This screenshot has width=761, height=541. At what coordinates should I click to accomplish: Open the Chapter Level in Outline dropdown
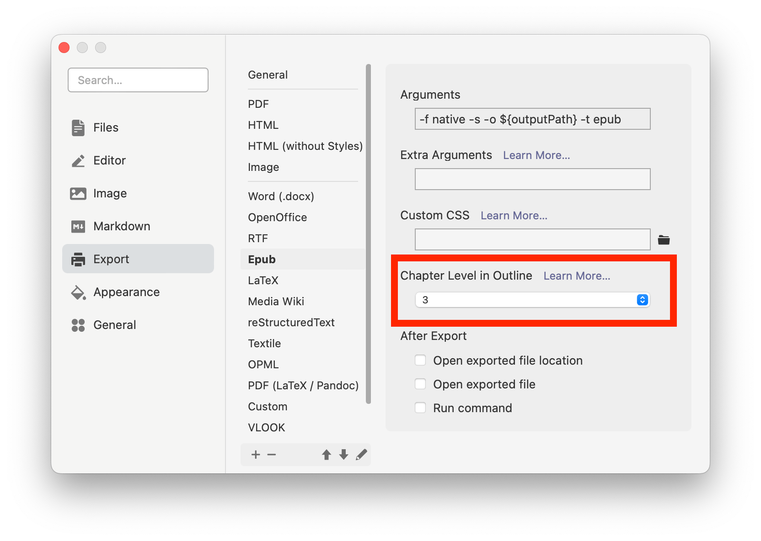point(532,300)
